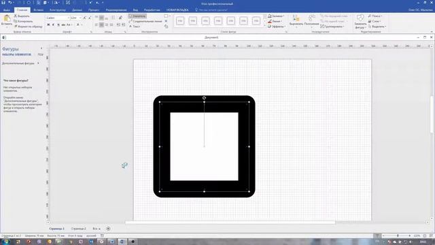Switch to Developer (Разработчик) ribbon tab
The height and width of the screenshot is (245, 435).
[x=152, y=10]
